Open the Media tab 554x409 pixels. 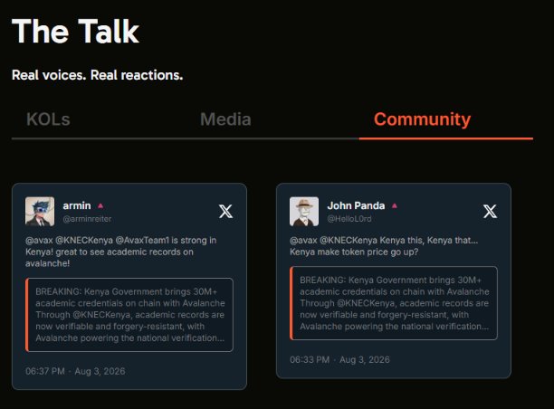coord(225,119)
